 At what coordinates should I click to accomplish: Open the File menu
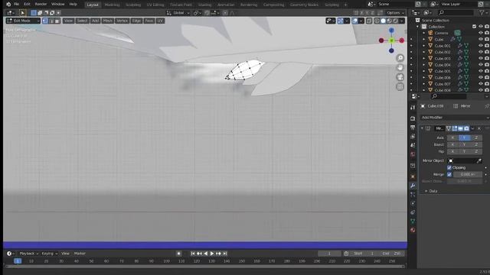pyautogui.click(x=17, y=5)
